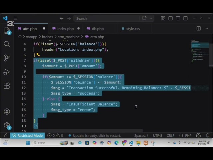Image resolution: width=213 pixels, height=160 pixels.
Task: Change indentation via Spaces: 4
Action: tap(141, 136)
